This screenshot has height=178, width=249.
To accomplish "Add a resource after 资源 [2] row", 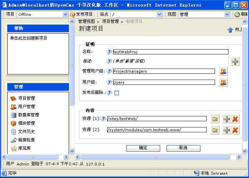I will tap(226, 130).
